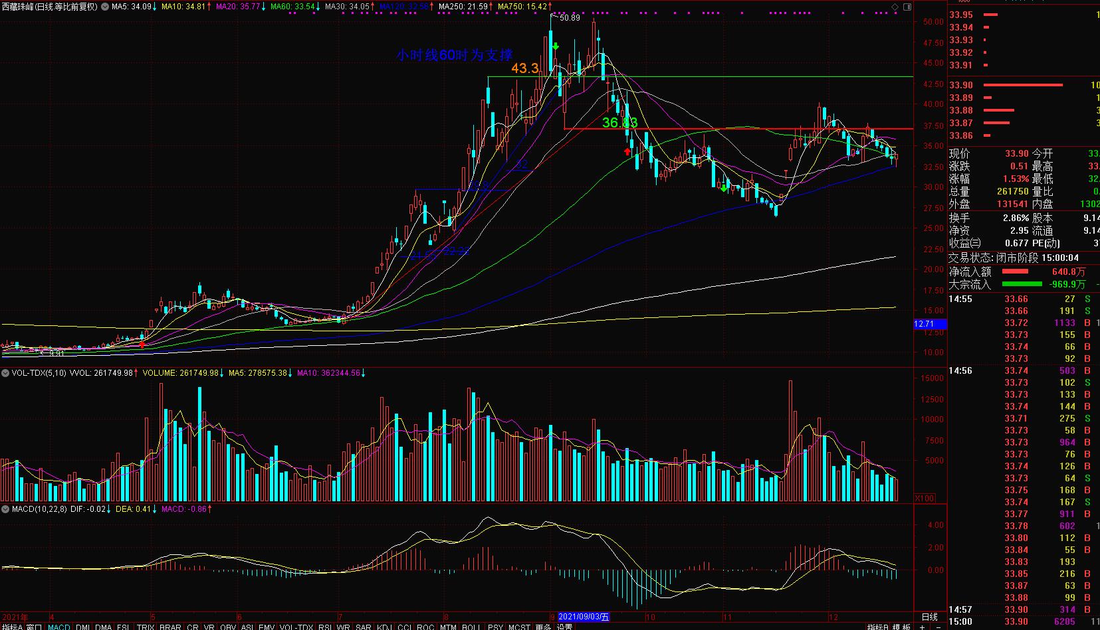Switch to the OBV indicator tab
The image size is (1100, 630).
tap(228, 626)
